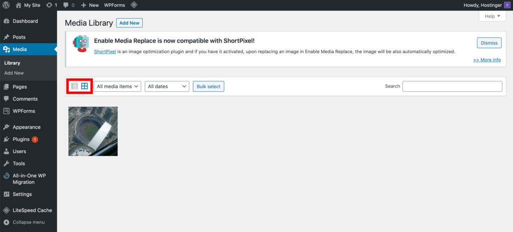Expand the Help tab
Image resolution: width=513 pixels, height=232 pixels.
[x=492, y=16]
